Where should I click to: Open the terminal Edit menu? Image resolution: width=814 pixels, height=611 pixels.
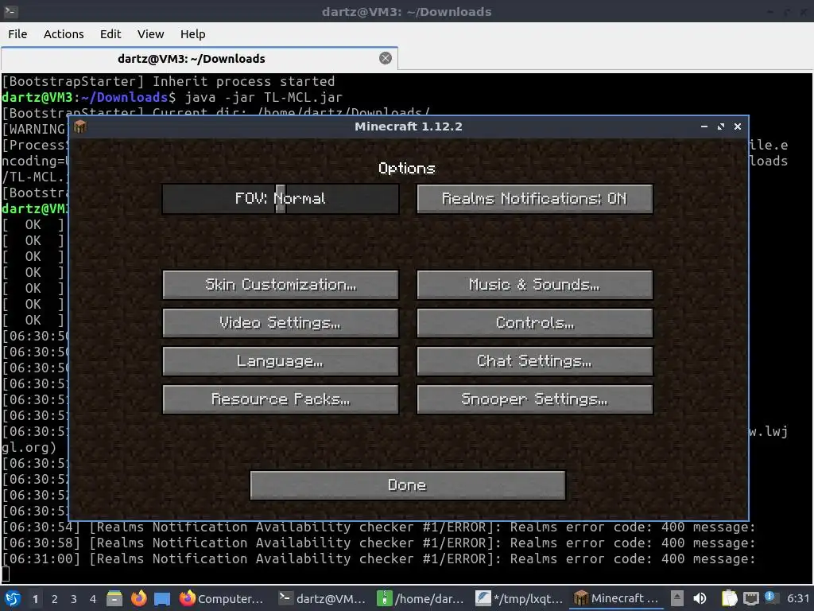(110, 33)
